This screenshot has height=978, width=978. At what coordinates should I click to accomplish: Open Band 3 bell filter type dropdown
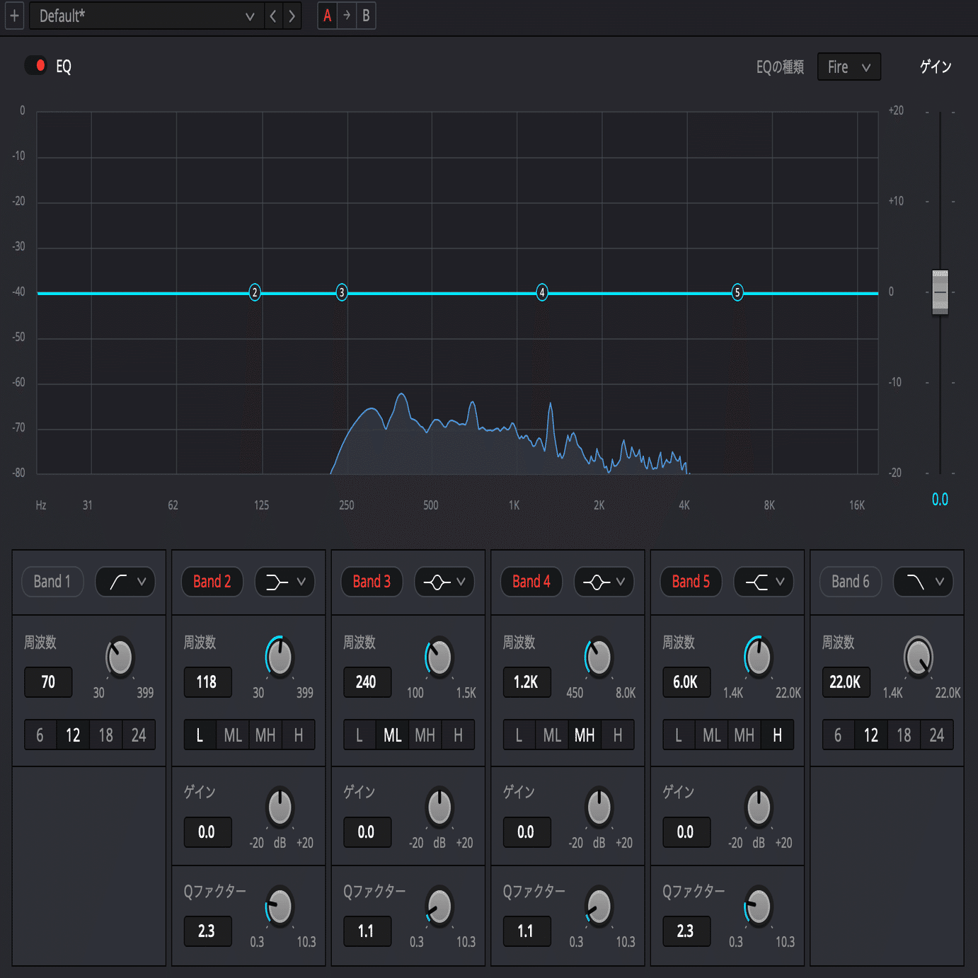click(444, 582)
